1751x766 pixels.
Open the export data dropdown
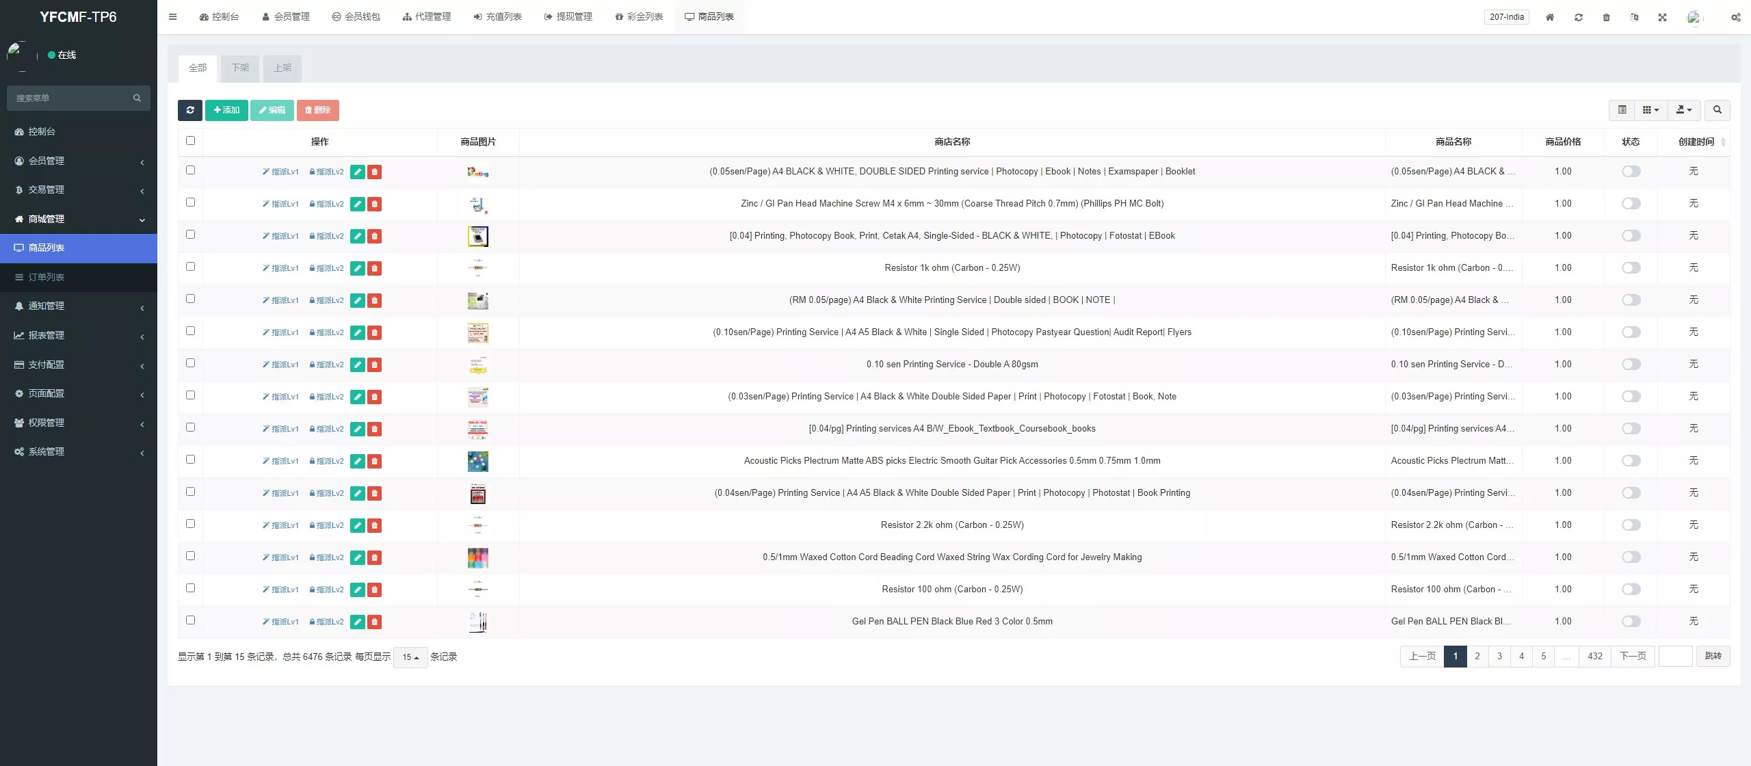1683,110
